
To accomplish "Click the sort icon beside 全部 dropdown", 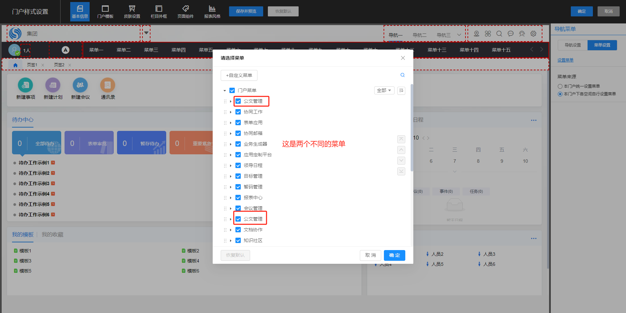I will pos(401,90).
